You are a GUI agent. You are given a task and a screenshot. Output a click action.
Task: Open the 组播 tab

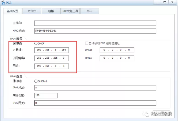51,11
